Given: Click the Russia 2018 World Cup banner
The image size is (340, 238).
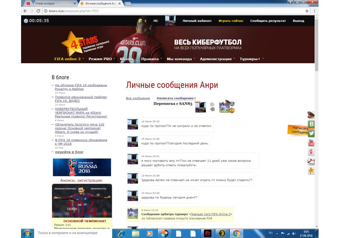Looking at the screenshot, I should [x=82, y=167].
